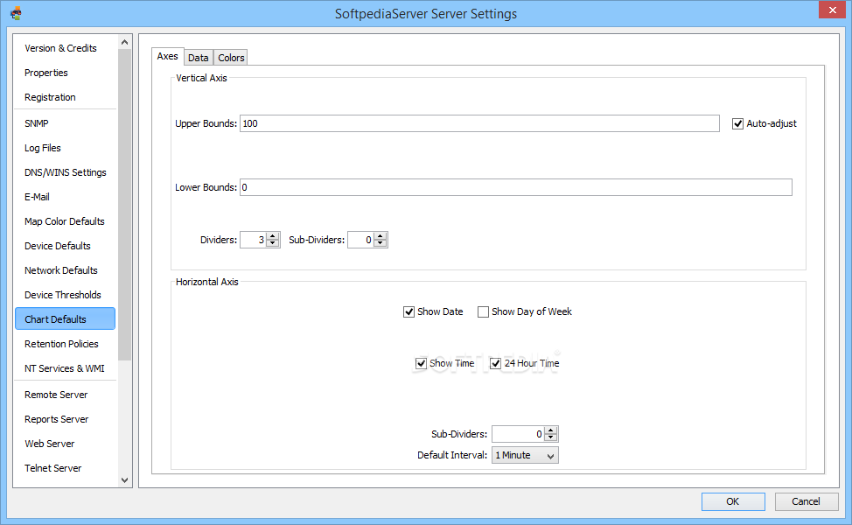Click the Lower Bounds input field
This screenshot has height=525, width=852.
point(515,187)
